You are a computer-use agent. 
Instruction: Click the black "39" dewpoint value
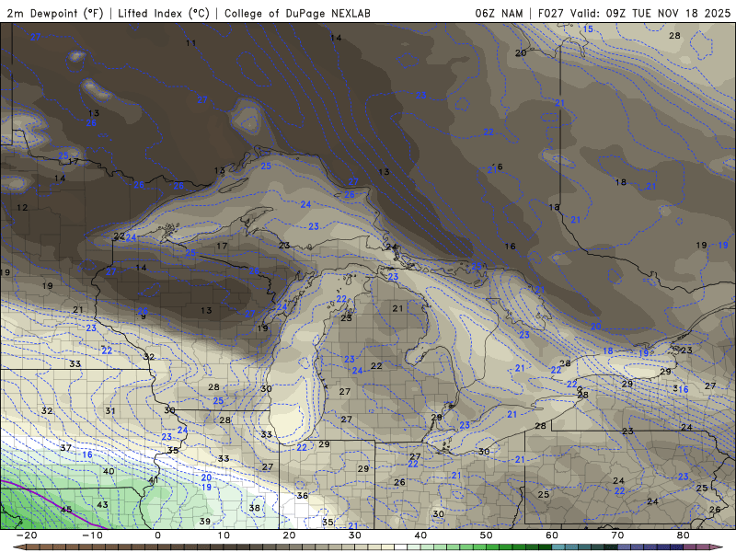[204, 521]
